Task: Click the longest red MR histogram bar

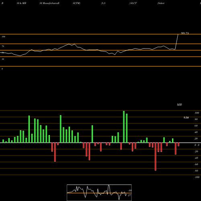Action: [156, 157]
